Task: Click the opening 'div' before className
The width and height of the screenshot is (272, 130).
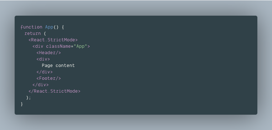Action: [x=39, y=46]
